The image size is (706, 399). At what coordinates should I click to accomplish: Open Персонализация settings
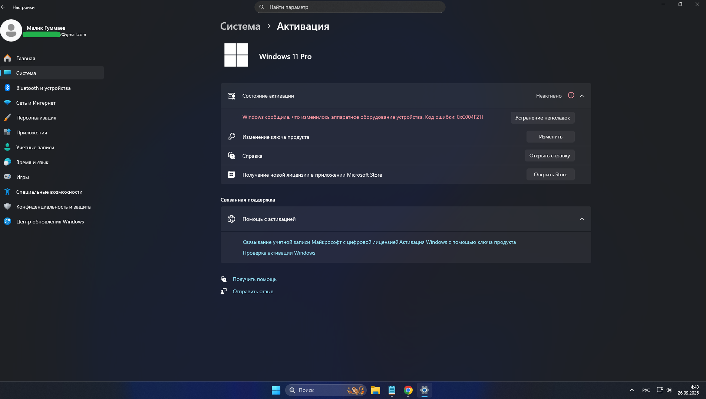click(52, 118)
